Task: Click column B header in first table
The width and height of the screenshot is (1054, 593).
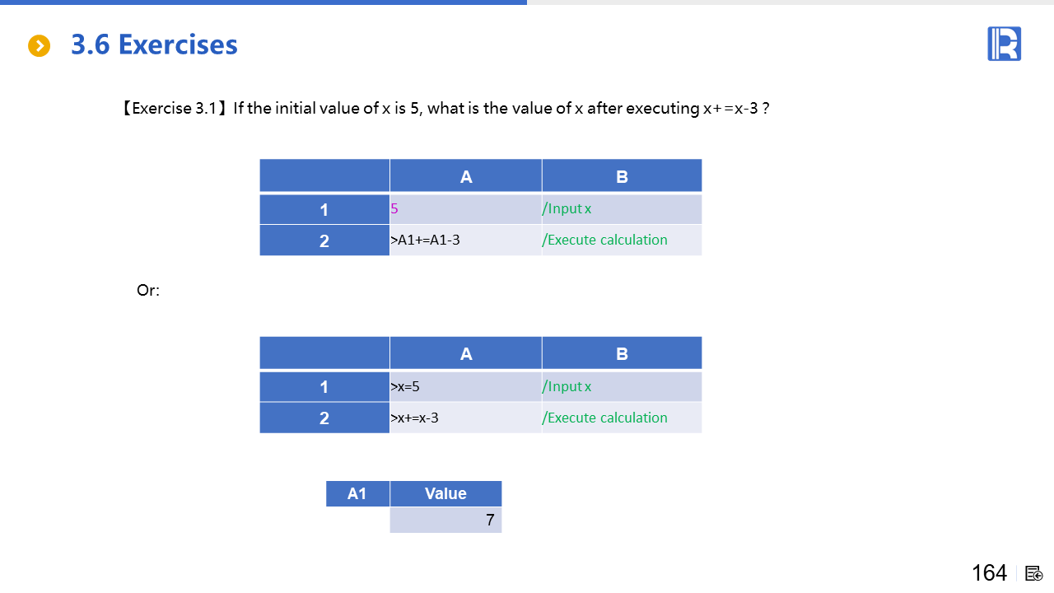Action: coord(622,176)
